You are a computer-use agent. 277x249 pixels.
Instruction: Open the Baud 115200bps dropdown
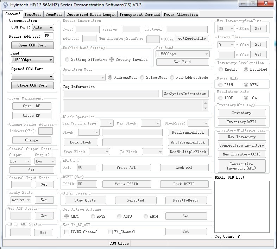(32, 60)
